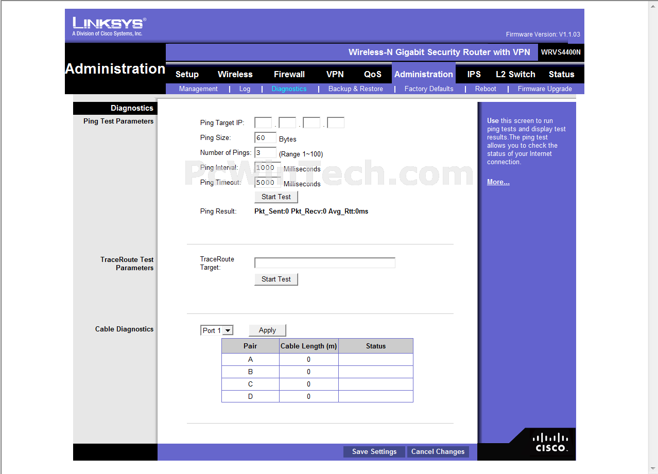This screenshot has width=658, height=474.
Task: Click the Number of Pings field
Action: tap(266, 153)
